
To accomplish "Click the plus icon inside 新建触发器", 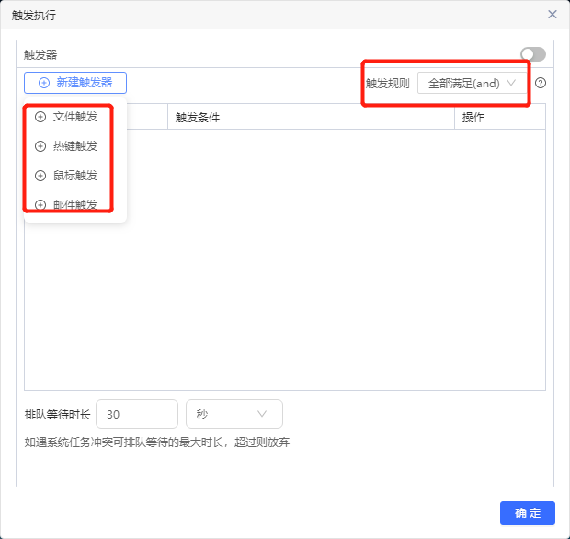I will point(44,83).
